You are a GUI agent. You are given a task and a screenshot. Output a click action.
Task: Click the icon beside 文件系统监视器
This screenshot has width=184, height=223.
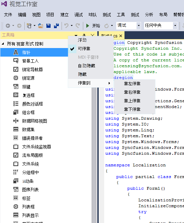(16, 146)
